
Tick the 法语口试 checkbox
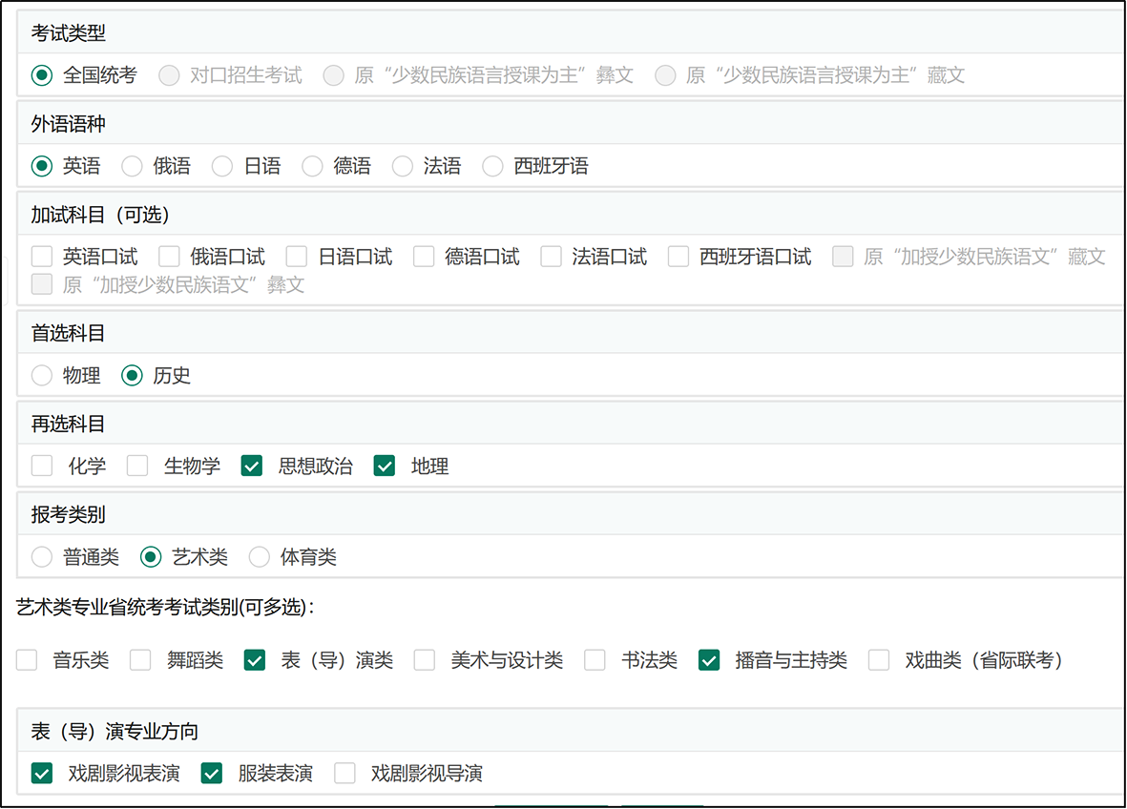(x=551, y=257)
